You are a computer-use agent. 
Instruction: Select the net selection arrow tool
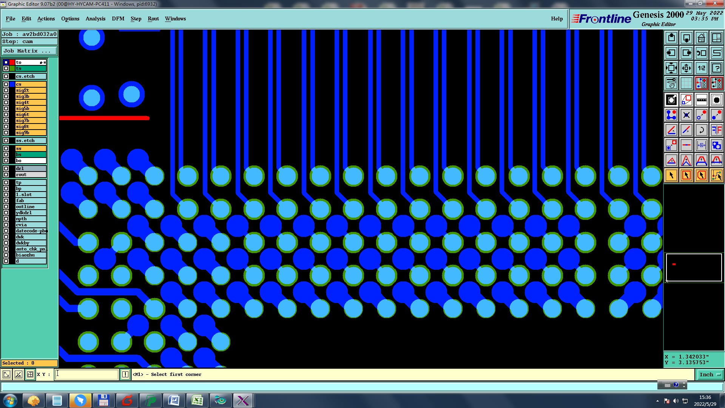716,175
